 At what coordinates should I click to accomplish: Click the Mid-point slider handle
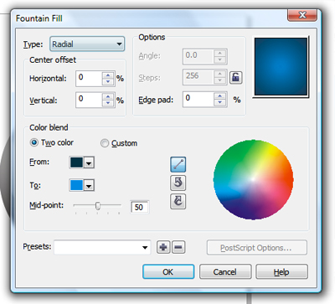[98, 206]
